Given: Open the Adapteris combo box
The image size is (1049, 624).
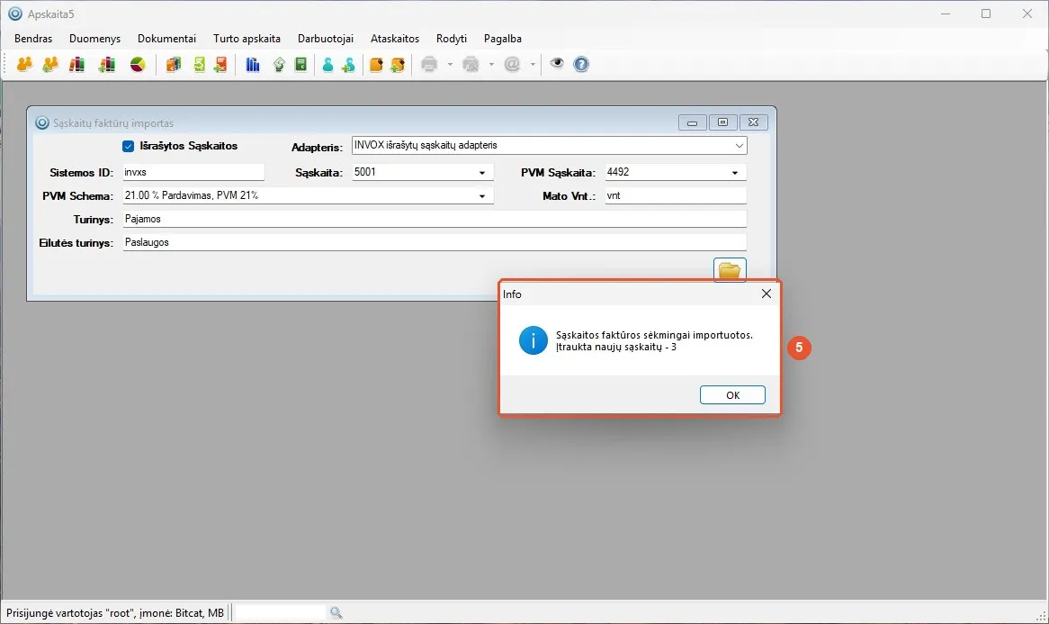Looking at the screenshot, I should pos(550,145).
